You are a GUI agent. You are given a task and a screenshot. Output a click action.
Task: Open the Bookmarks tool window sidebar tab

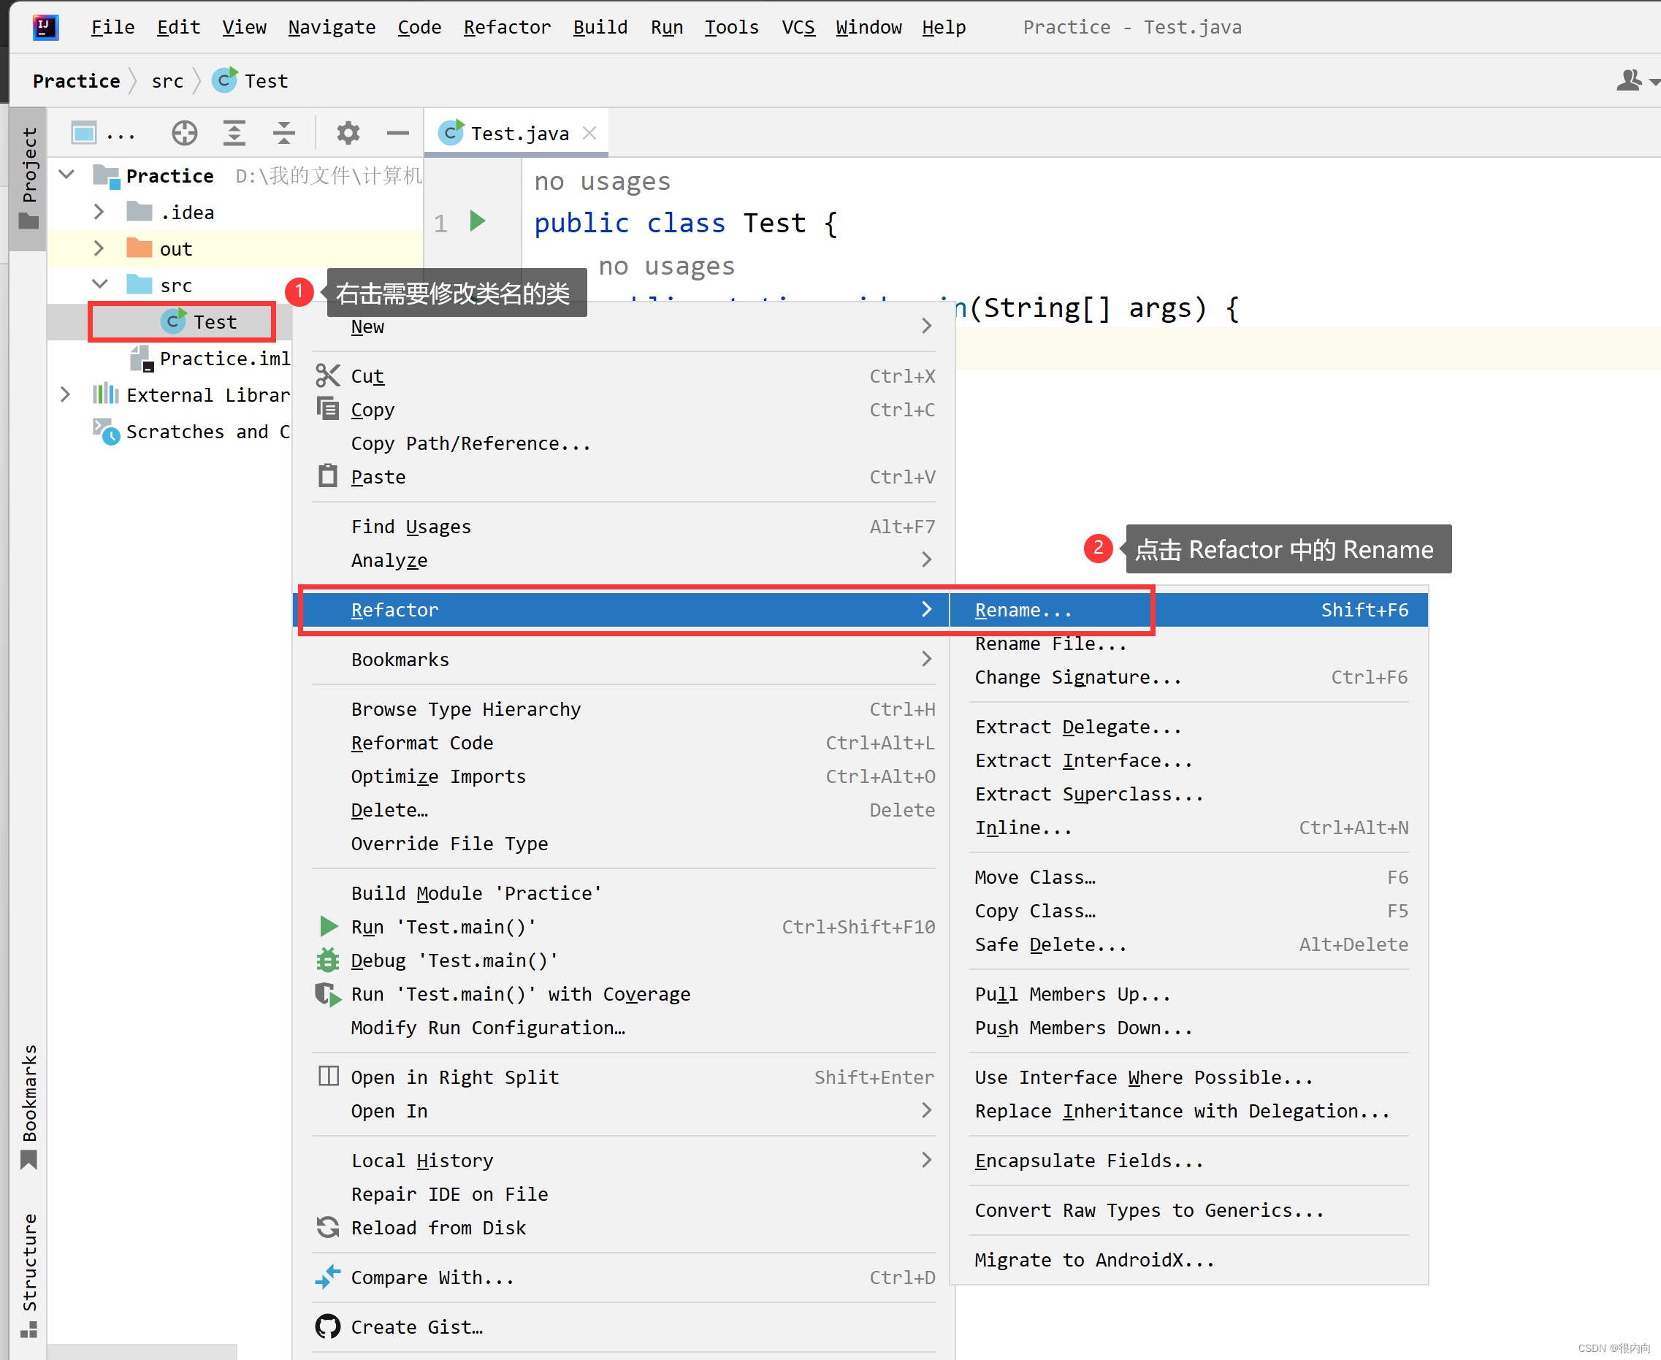(28, 1106)
